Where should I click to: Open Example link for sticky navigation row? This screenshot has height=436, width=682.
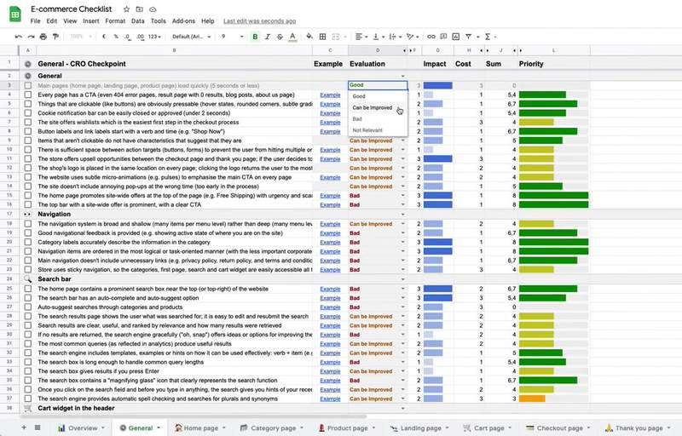pyautogui.click(x=330, y=270)
